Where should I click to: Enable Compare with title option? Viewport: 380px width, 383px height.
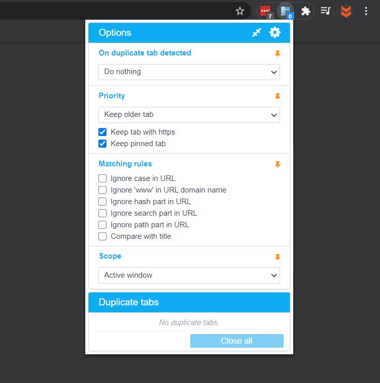tap(102, 236)
